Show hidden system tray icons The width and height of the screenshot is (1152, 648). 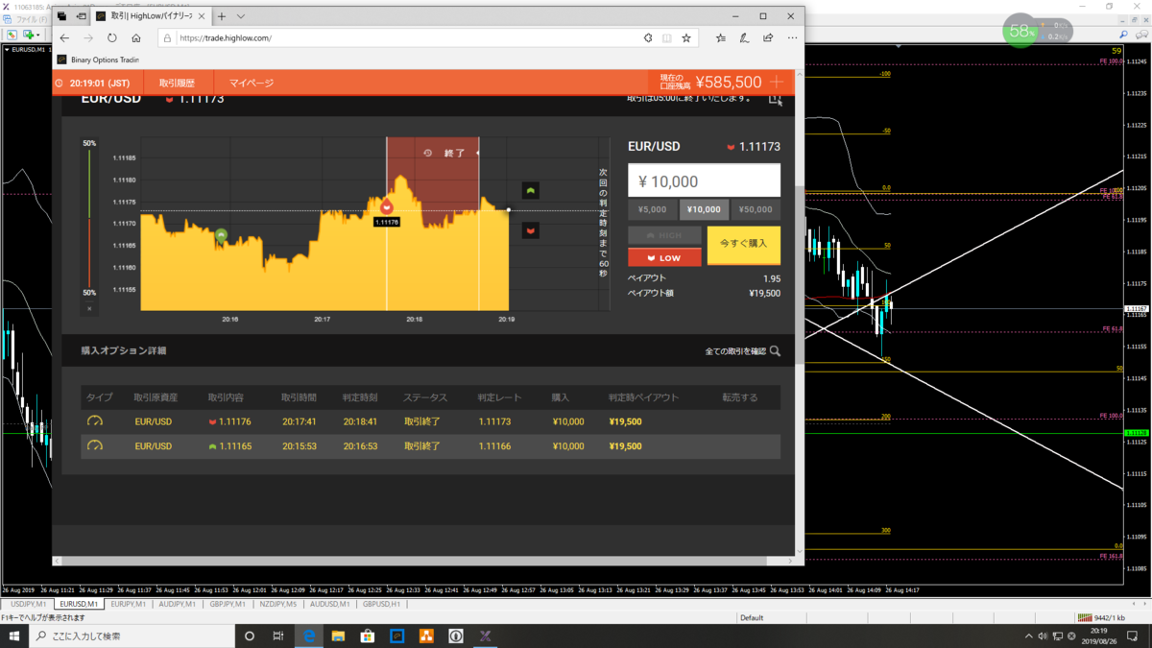[1029, 636]
